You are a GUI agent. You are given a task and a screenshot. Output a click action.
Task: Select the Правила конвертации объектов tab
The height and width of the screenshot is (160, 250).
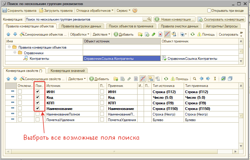[x=30, y=26]
